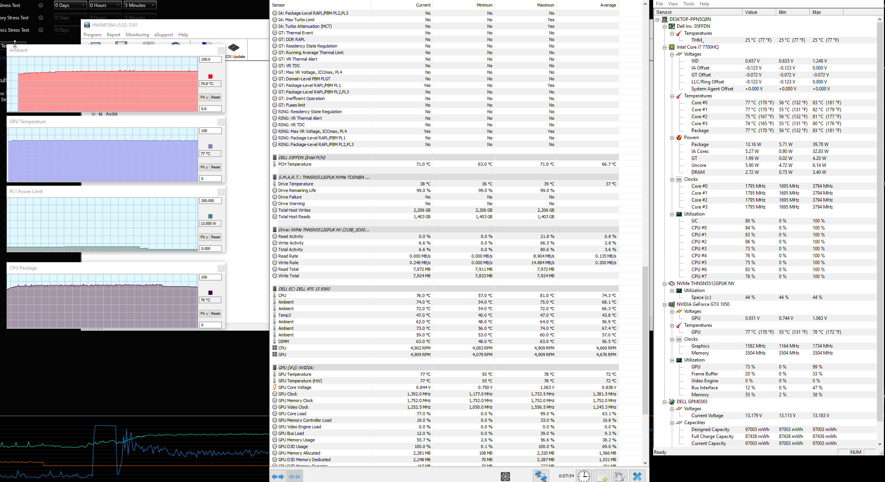Collapse the NVIDIA GeForce GTX 1050 node
This screenshot has width=885, height=482.
pyautogui.click(x=664, y=304)
